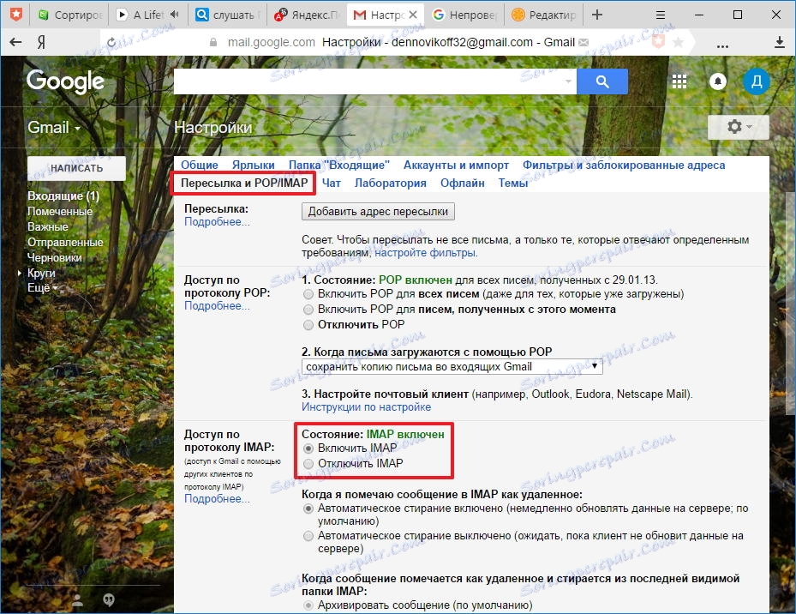
Task: Expand Ещё labels list
Action: pyautogui.click(x=43, y=287)
